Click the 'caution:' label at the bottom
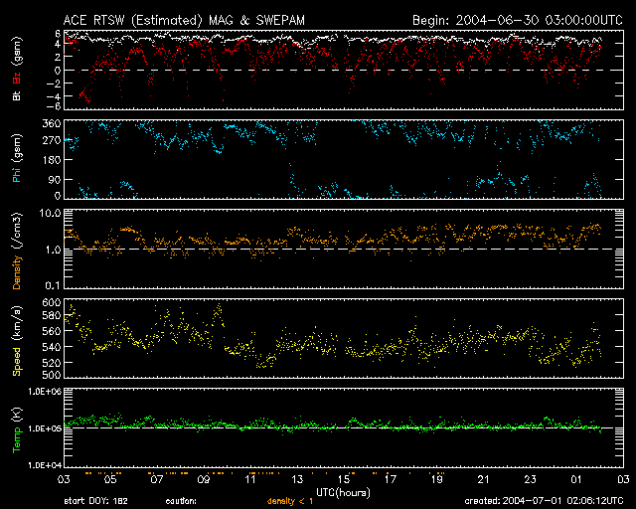Viewport: 636px width, 509px height. tap(181, 501)
